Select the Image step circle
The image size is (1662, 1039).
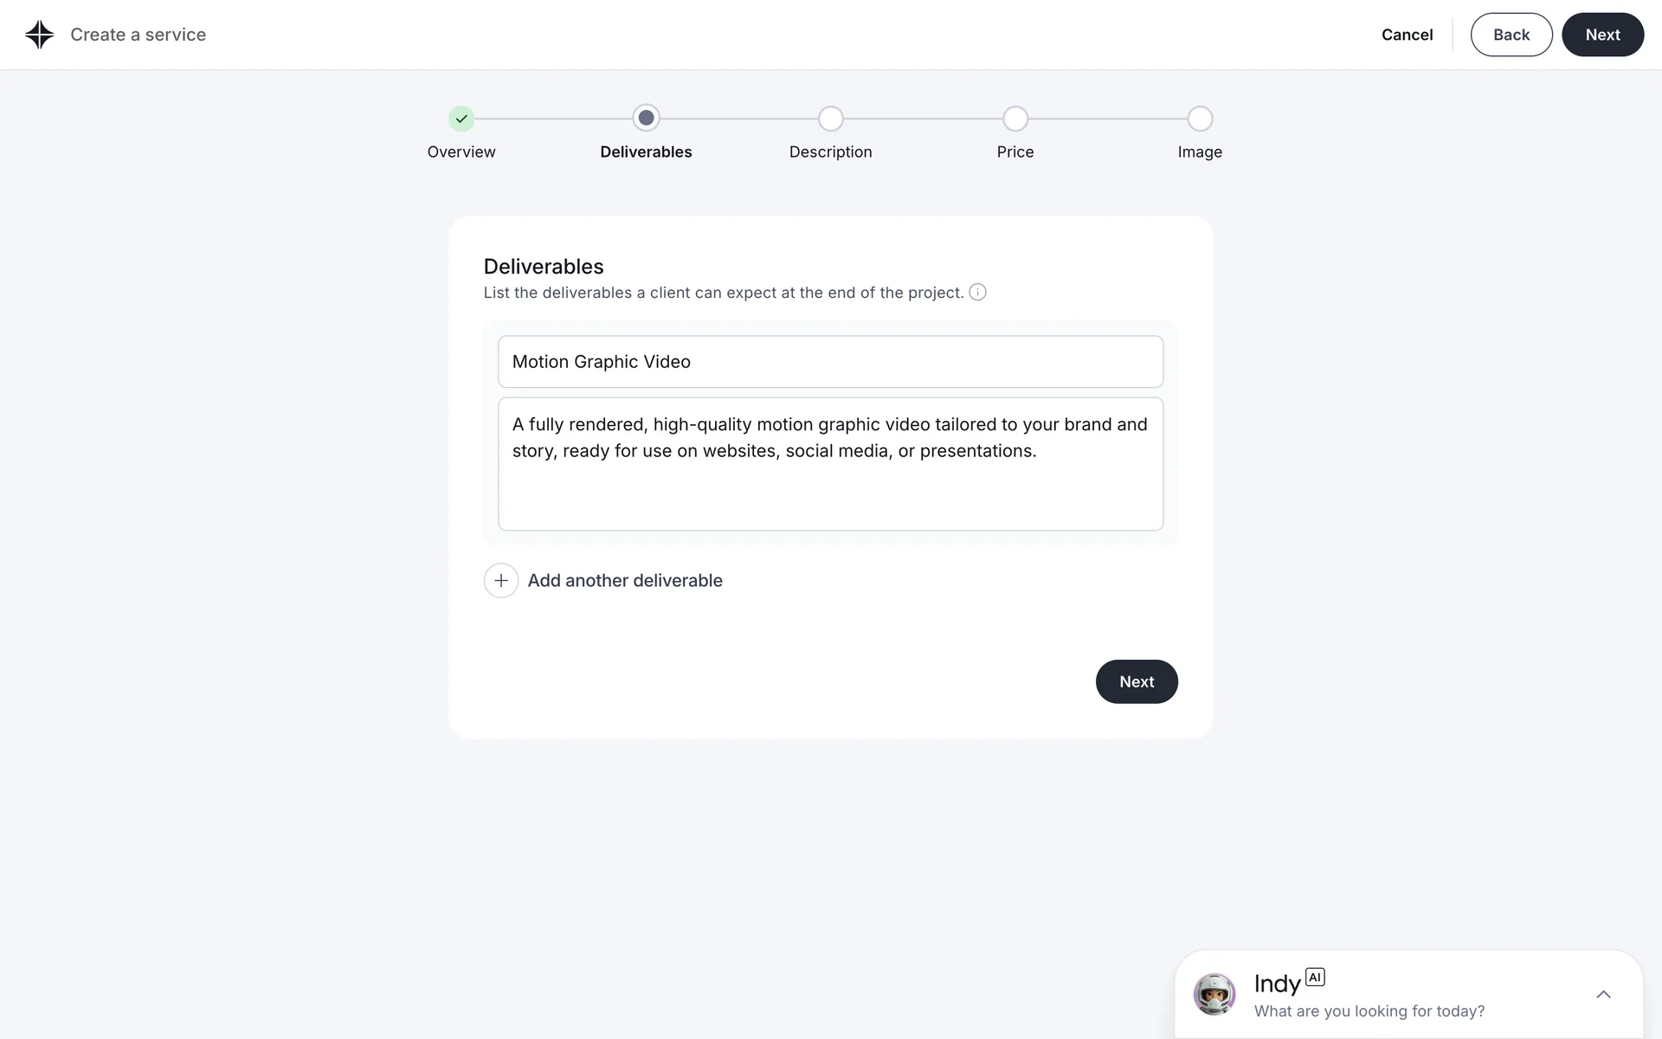tap(1200, 119)
